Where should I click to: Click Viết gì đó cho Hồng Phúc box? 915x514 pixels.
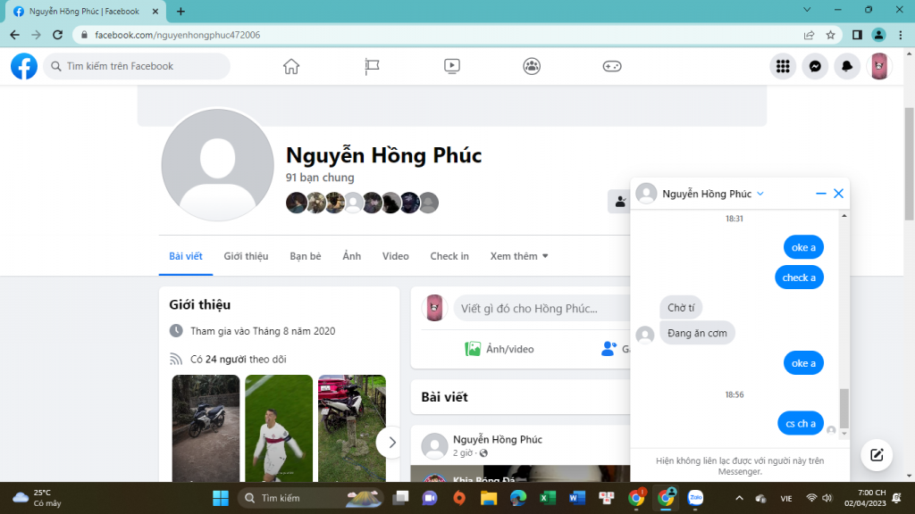point(542,308)
